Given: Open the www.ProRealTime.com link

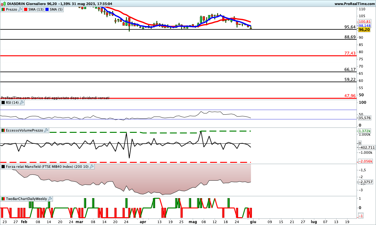Looking at the screenshot, I should point(354,3).
